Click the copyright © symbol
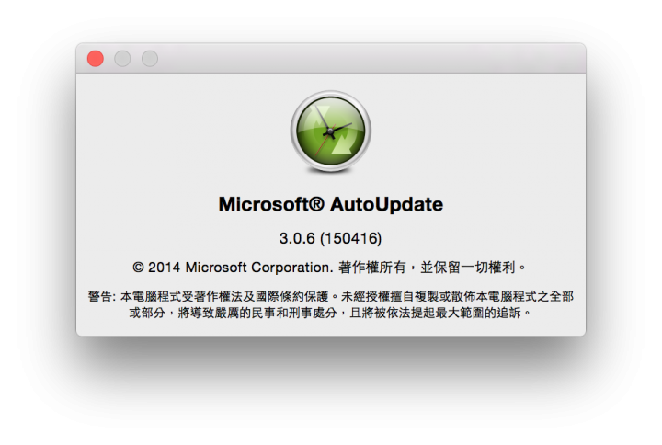Image resolution: width=662 pixels, height=445 pixels. click(x=139, y=267)
